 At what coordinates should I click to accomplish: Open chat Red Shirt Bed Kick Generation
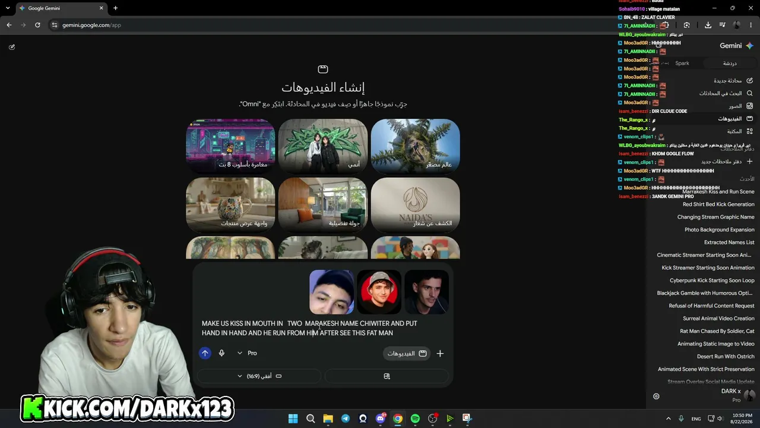click(x=718, y=204)
